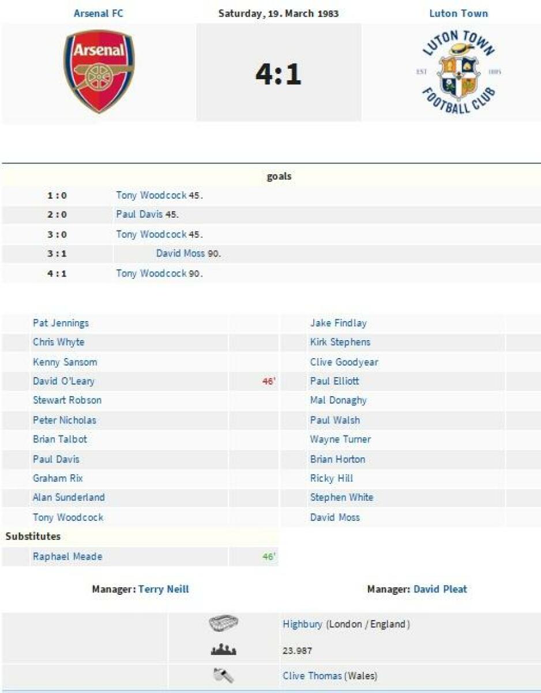Click the attendance crowd icon
This screenshot has width=541, height=693.
[223, 650]
